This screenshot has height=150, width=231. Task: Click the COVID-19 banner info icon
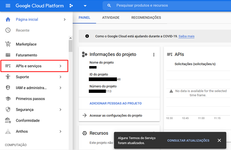coord(87,36)
